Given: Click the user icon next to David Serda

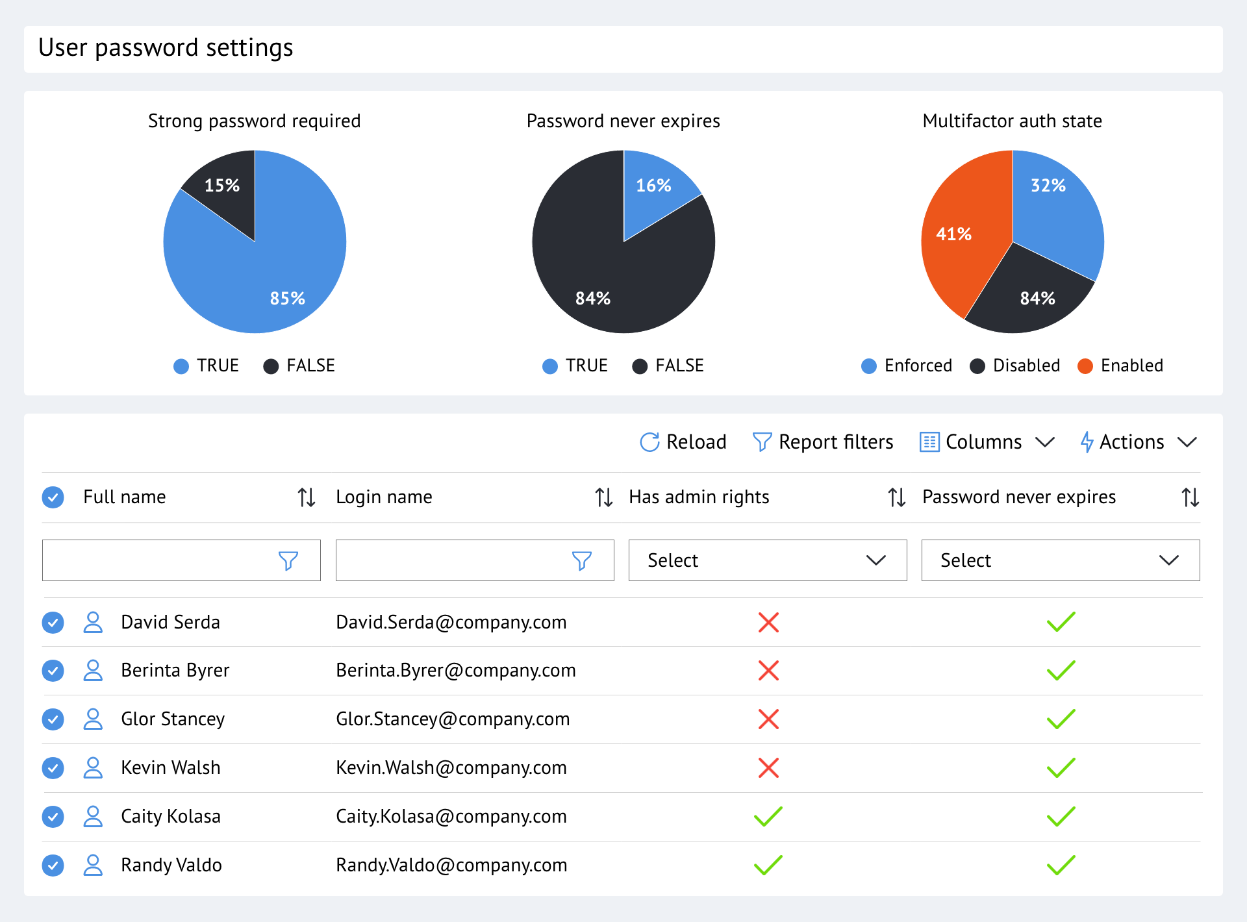Looking at the screenshot, I should (x=93, y=622).
